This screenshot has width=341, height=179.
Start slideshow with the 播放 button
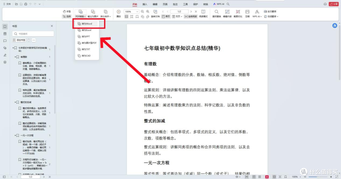(x=118, y=14)
